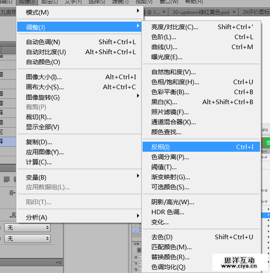Open 曲线(U) curves dialog
Screen dimensions: 270x273
click(x=161, y=47)
